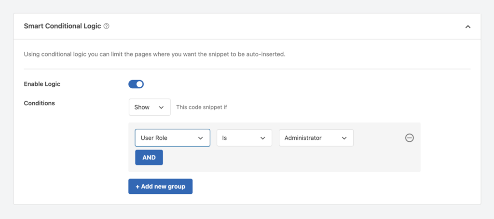Click the 'This code snippet if' text
The width and height of the screenshot is (494, 219).
pyautogui.click(x=202, y=108)
